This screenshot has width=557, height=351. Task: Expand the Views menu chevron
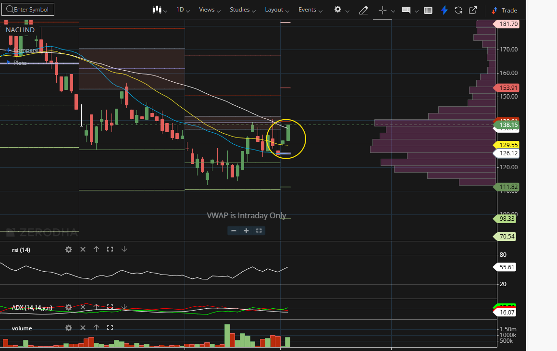click(219, 11)
